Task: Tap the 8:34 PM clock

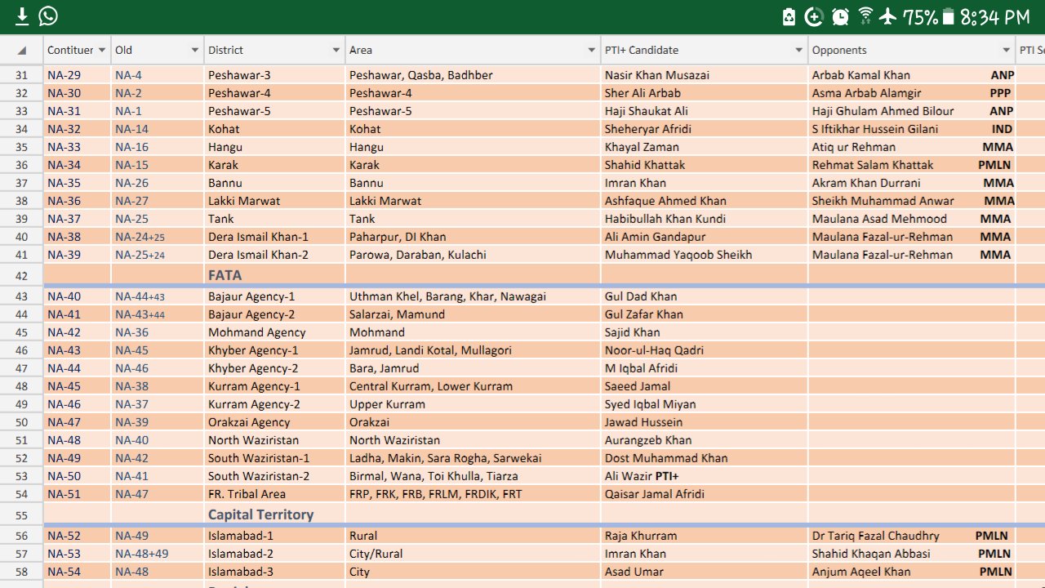Action: [x=995, y=16]
